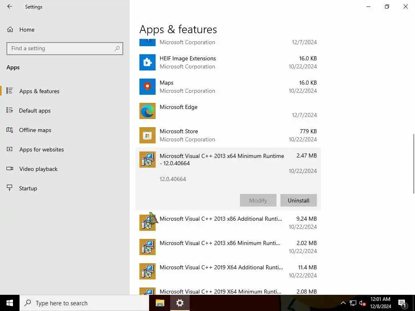
Task: Click the Microsoft Edge app icon
Action: point(148,111)
